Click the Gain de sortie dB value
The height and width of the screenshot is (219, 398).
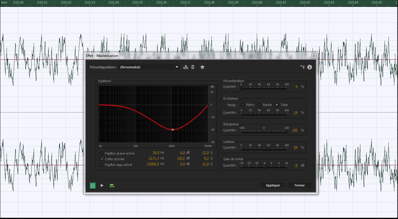click(x=296, y=165)
